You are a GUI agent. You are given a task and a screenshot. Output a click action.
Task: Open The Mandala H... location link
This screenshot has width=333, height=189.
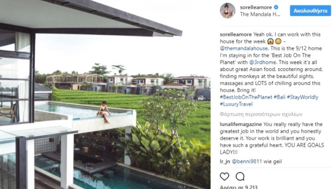pos(260,14)
